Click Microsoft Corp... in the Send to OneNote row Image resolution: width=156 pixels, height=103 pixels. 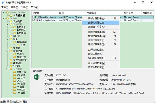132,20
